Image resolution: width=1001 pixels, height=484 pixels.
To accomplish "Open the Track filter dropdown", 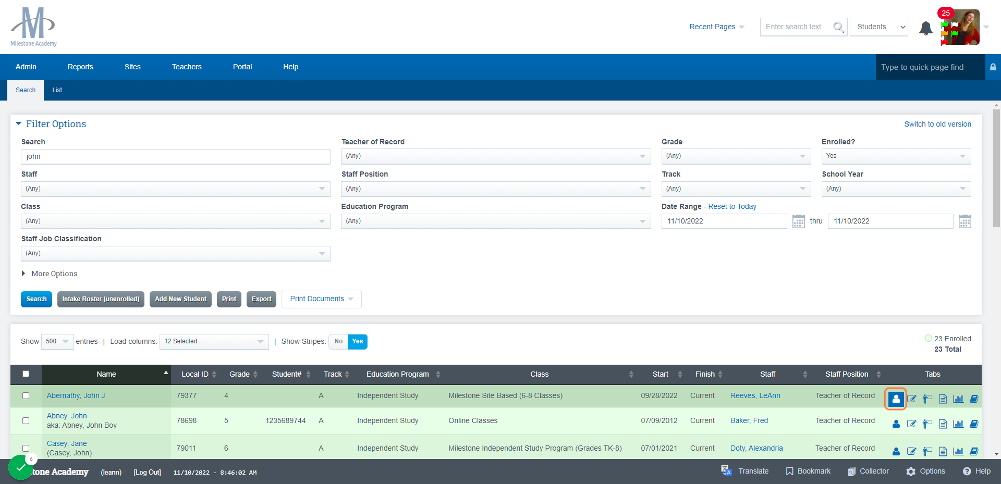I will (736, 189).
